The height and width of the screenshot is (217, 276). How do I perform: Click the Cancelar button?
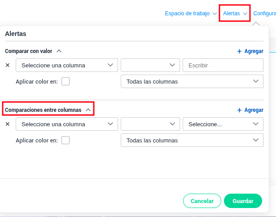[x=202, y=201]
